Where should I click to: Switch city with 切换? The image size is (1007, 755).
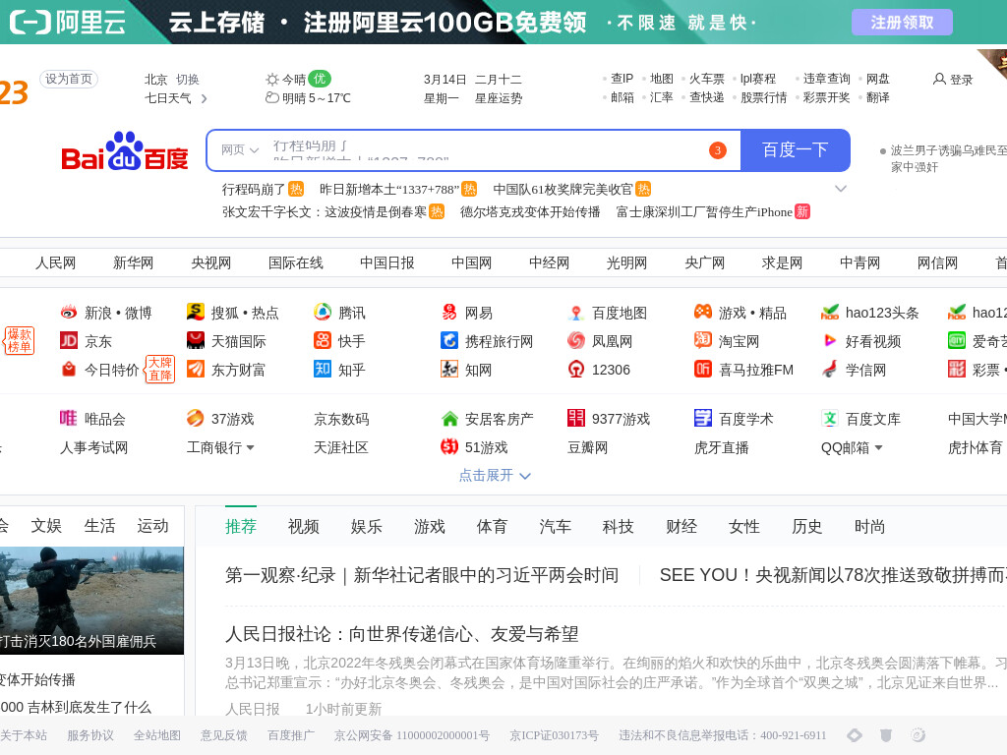click(x=188, y=80)
